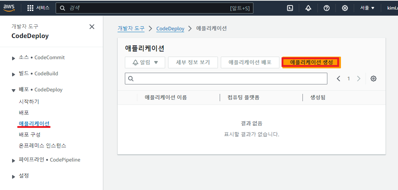Image resolution: width=398 pixels, height=190 pixels.
Task: Open the help question mark icon
Action: [x=327, y=8]
